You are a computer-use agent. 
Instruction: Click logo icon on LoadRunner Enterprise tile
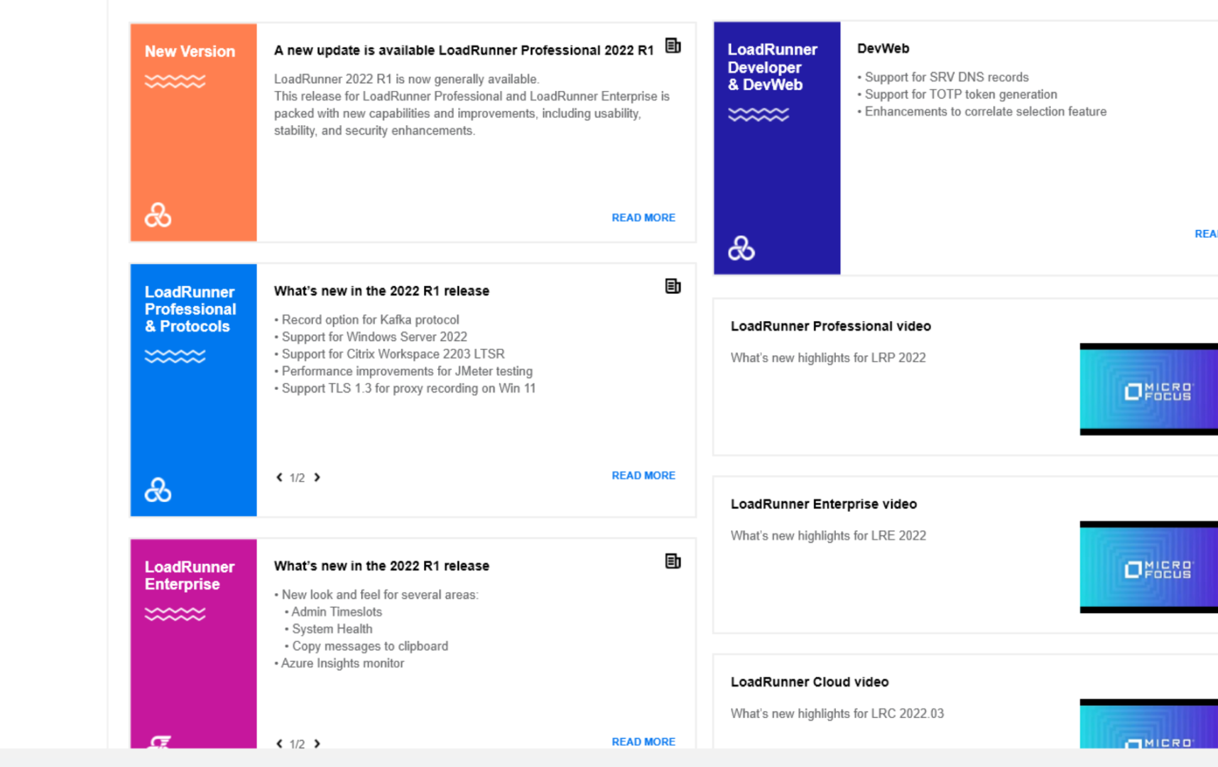pos(159,741)
